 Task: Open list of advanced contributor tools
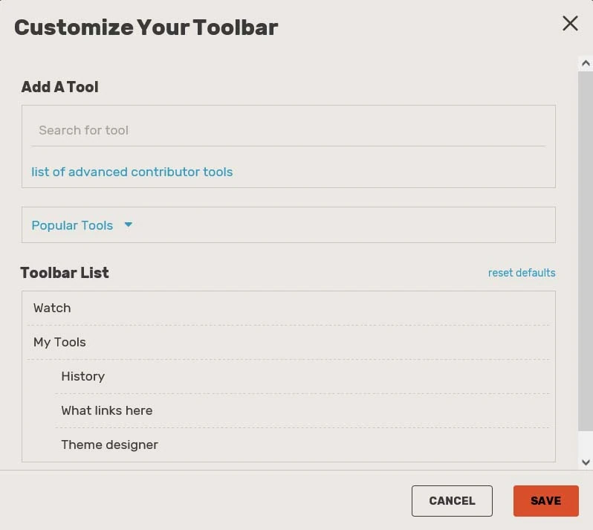pos(132,172)
